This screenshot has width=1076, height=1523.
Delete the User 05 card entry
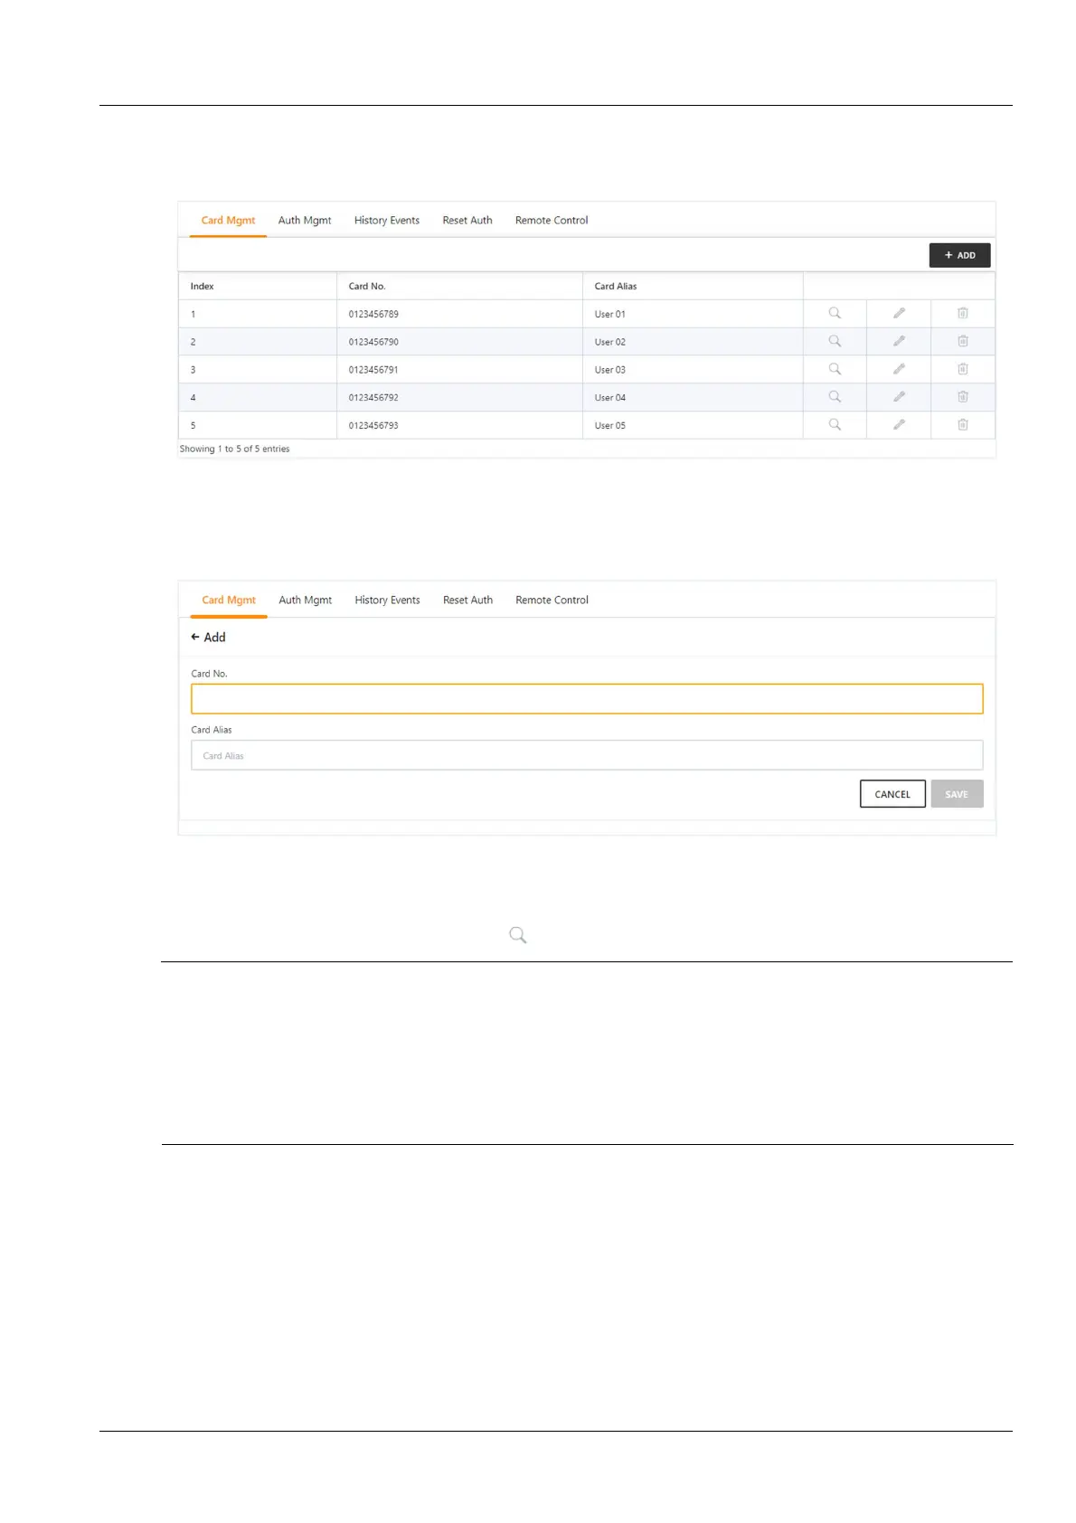click(963, 424)
